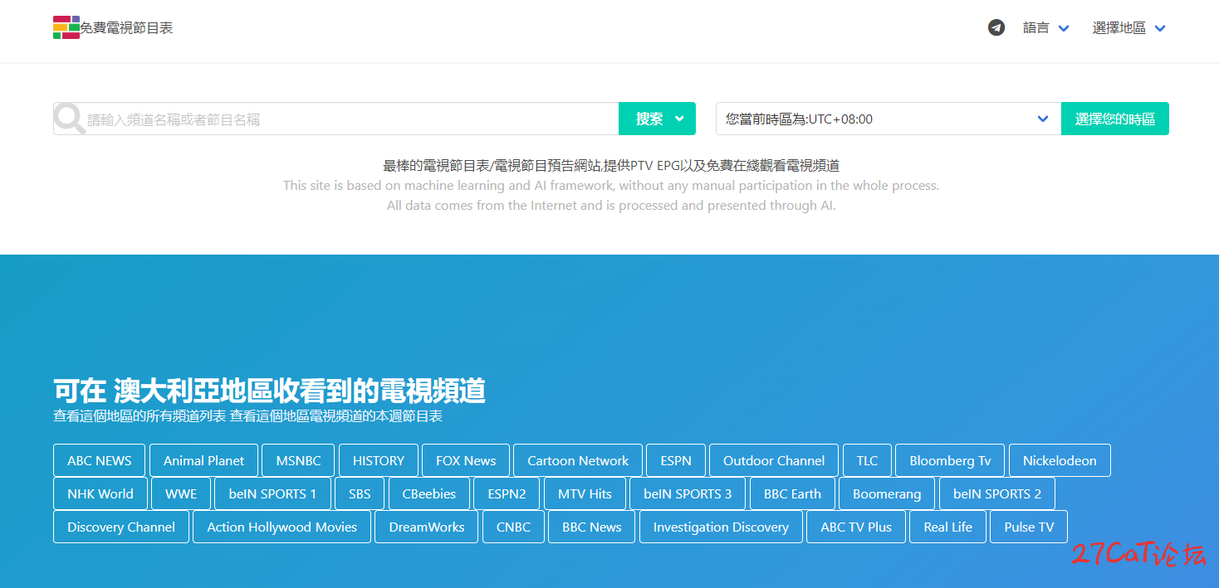Expand the 語言 language dropdown
This screenshot has height=588, width=1219.
1045,28
